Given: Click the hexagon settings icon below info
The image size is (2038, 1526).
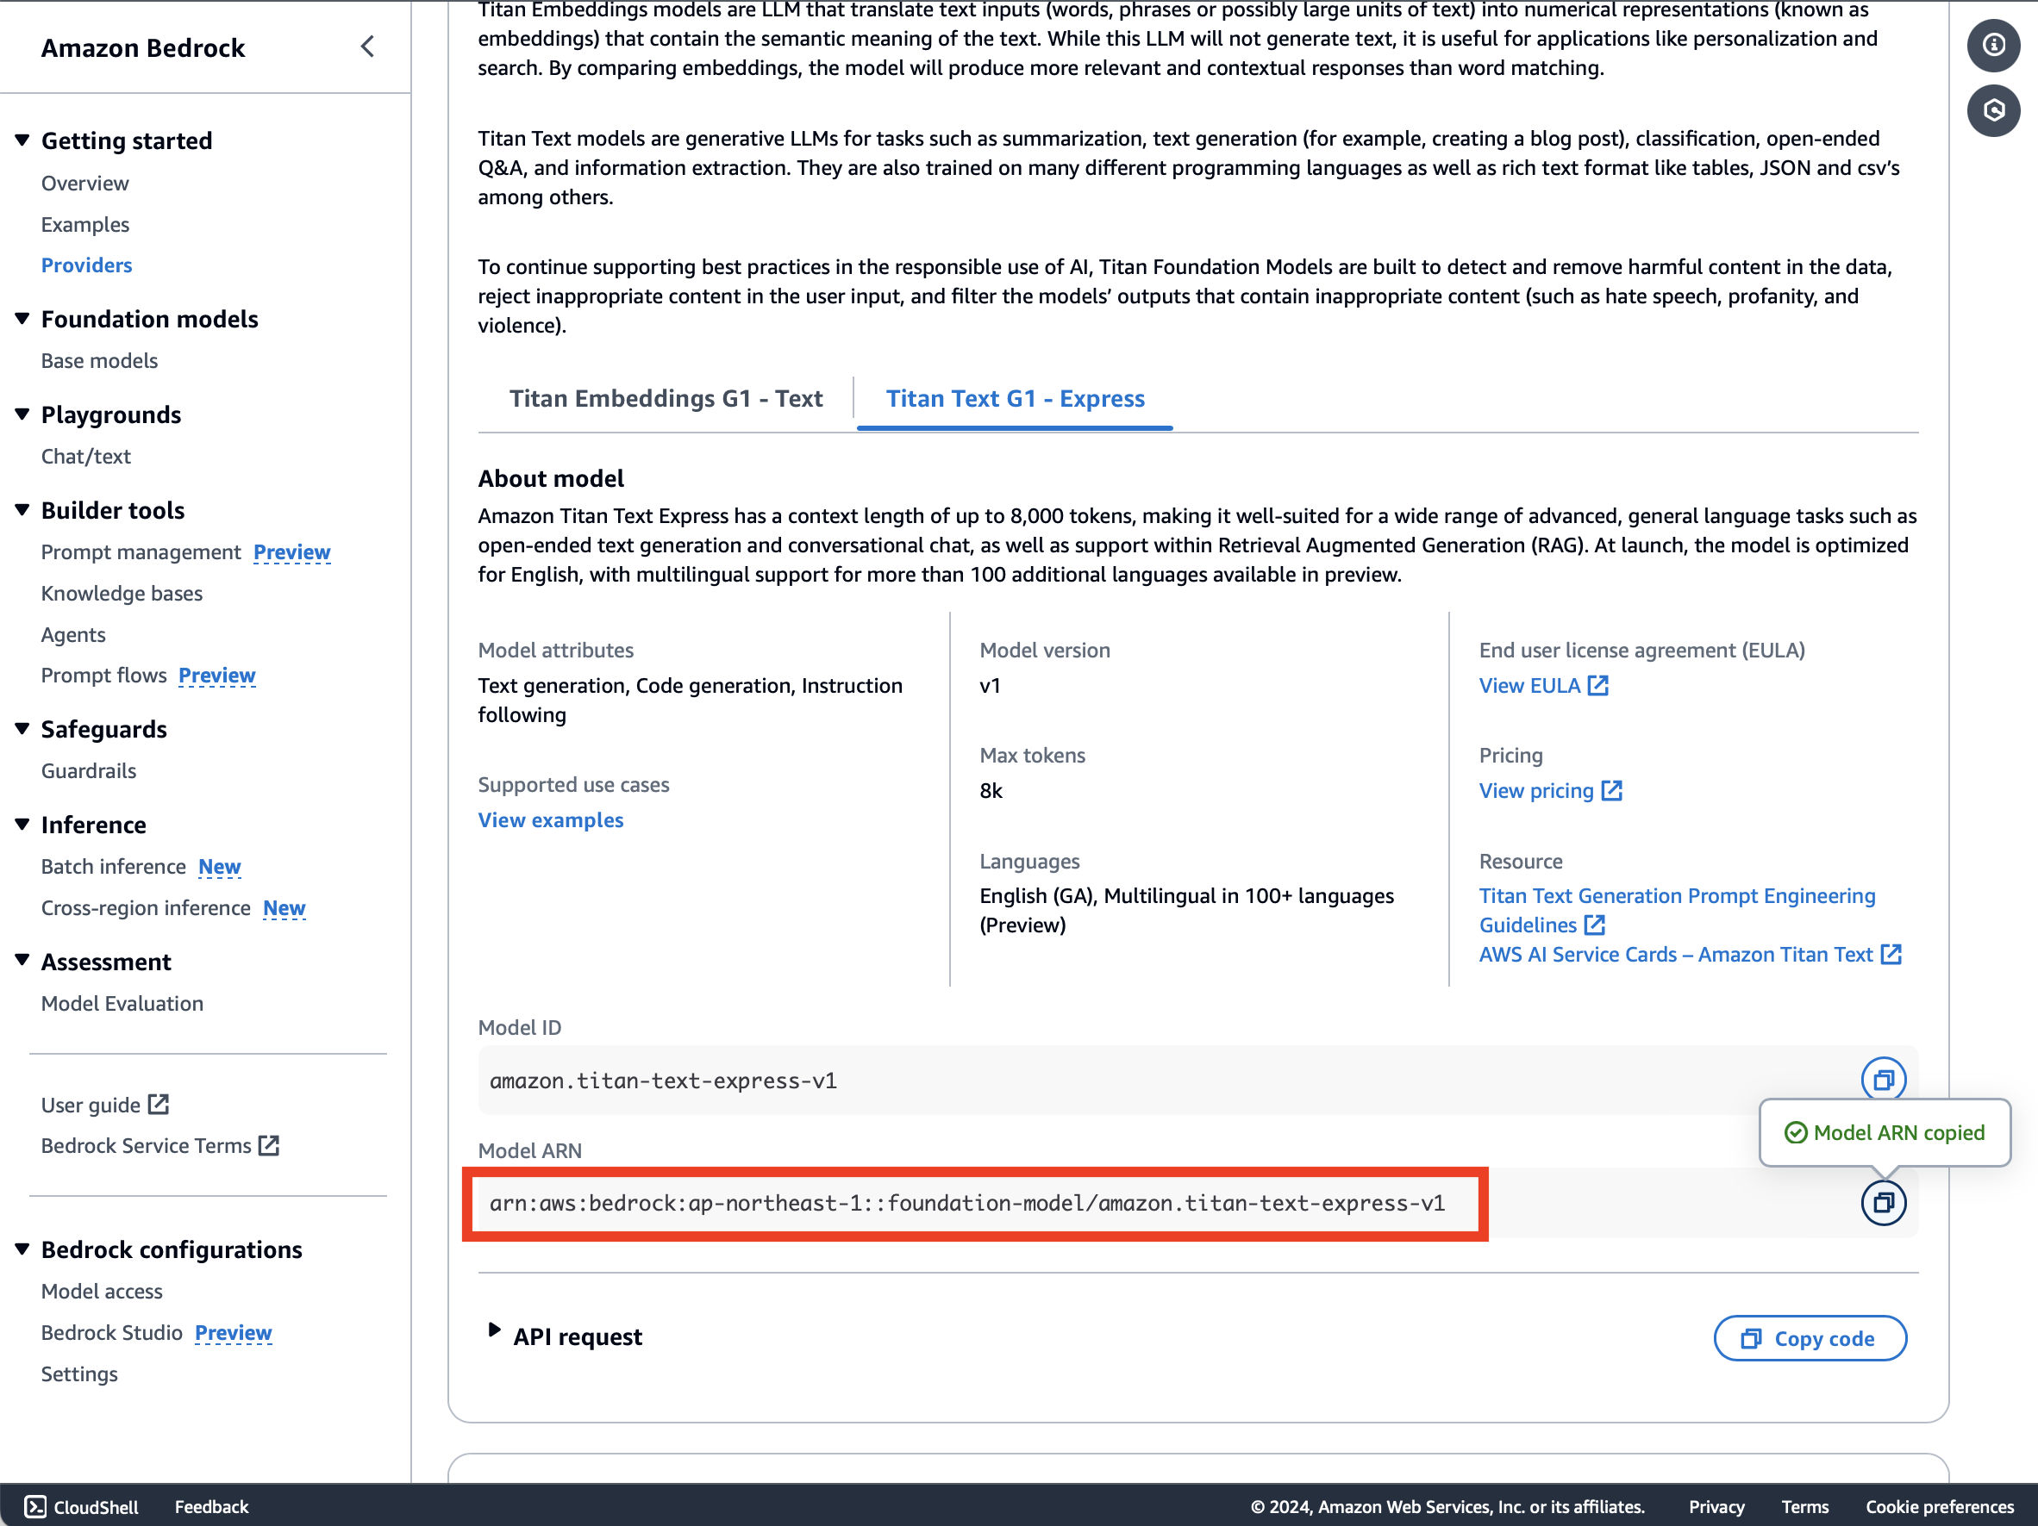Looking at the screenshot, I should point(1993,111).
